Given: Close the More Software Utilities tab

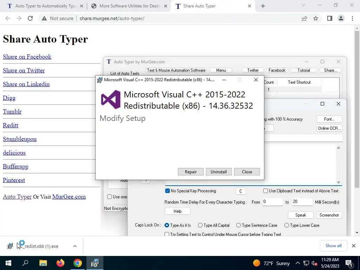Looking at the screenshot, I should click(x=166, y=6).
